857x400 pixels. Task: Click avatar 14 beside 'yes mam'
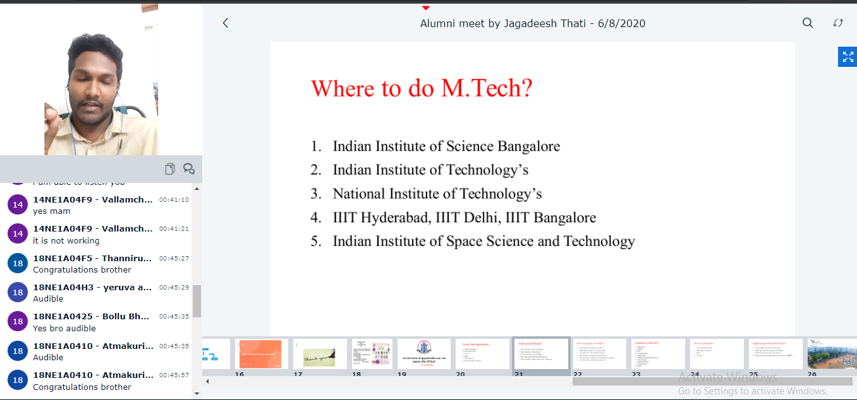(x=18, y=204)
